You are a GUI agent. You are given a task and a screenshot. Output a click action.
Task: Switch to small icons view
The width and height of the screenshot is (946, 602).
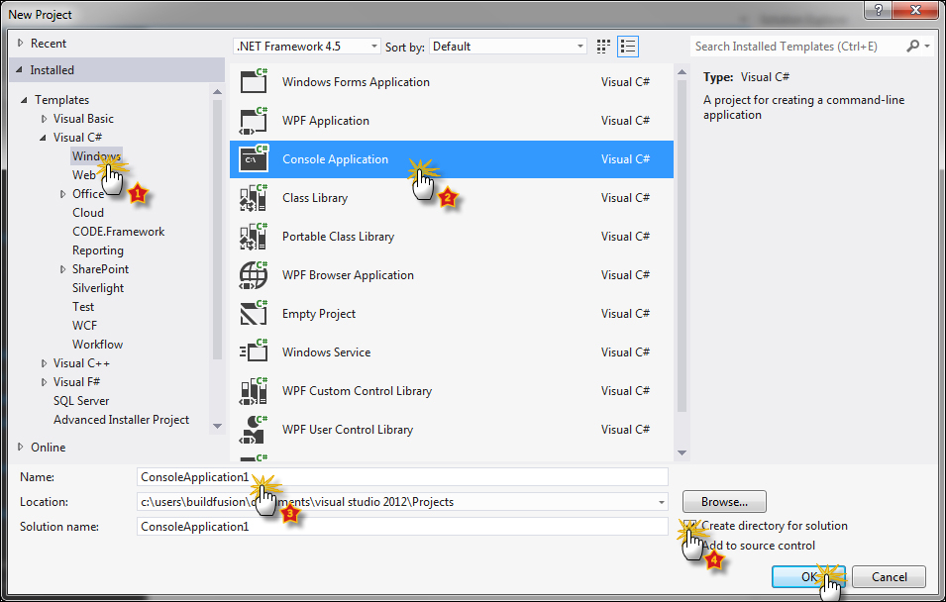click(604, 47)
